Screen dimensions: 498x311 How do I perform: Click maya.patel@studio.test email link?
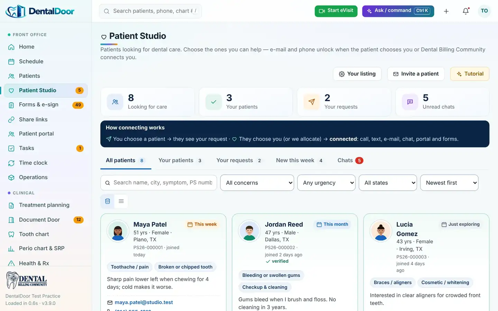[x=144, y=302]
